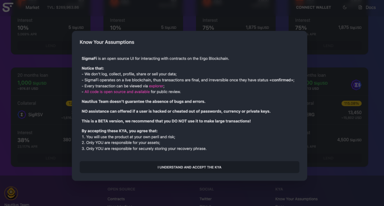The height and width of the screenshot is (206, 384).
Task: Click the TVL value in the header
Action: coord(63,7)
